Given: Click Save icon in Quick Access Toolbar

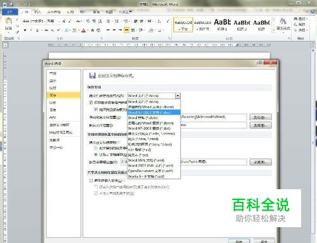Looking at the screenshot, I should 11,4.
